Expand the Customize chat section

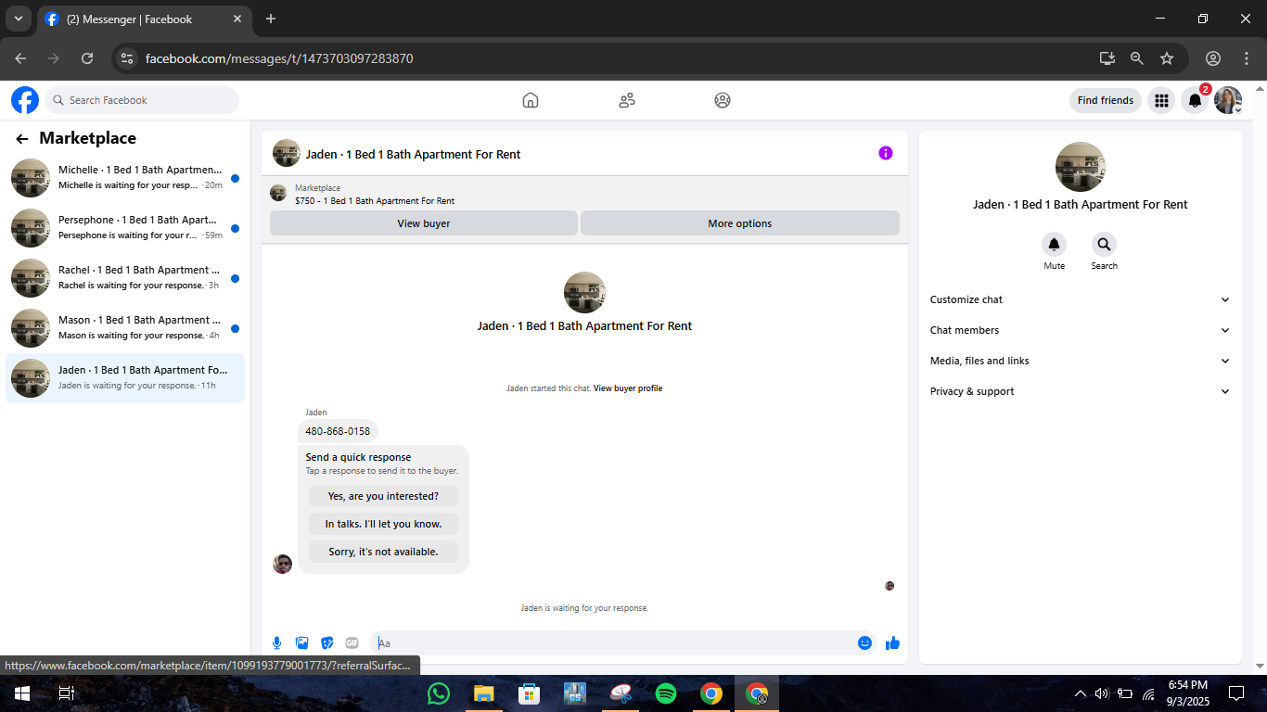pyautogui.click(x=1081, y=299)
